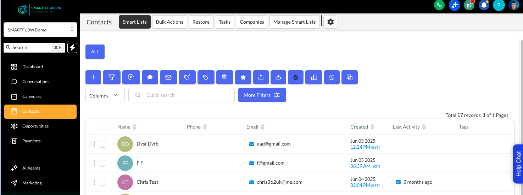Click the Add Tag icon with plus
Image resolution: width=523 pixels, height=195 pixels.
pos(187,77)
